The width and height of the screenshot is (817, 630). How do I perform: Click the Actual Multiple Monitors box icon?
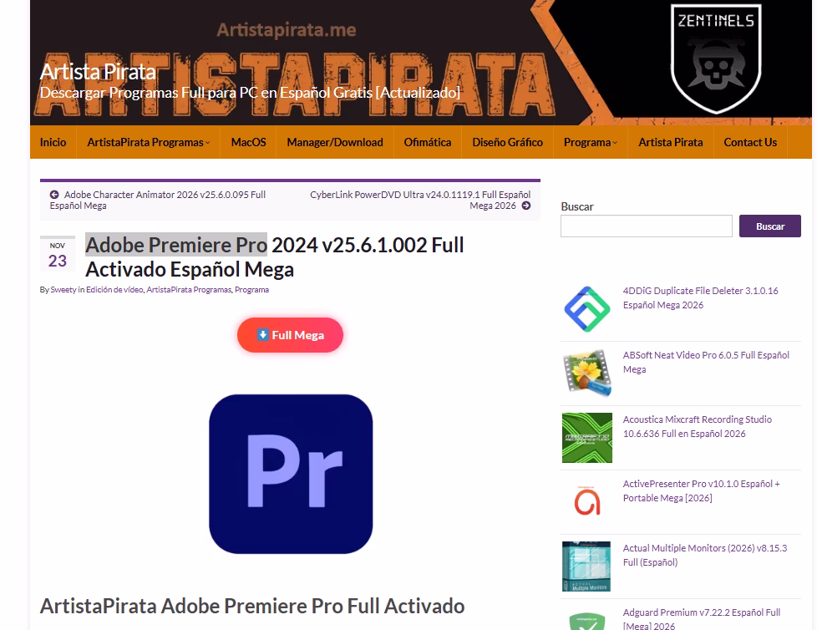(586, 566)
